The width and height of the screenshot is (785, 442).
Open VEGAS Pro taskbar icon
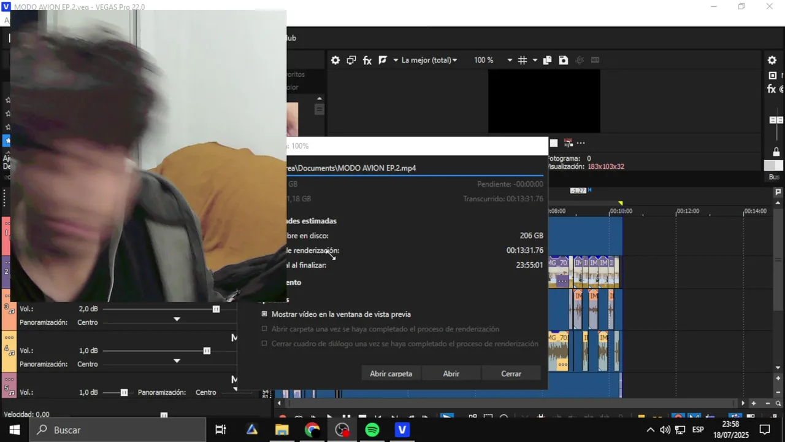pos(402,430)
